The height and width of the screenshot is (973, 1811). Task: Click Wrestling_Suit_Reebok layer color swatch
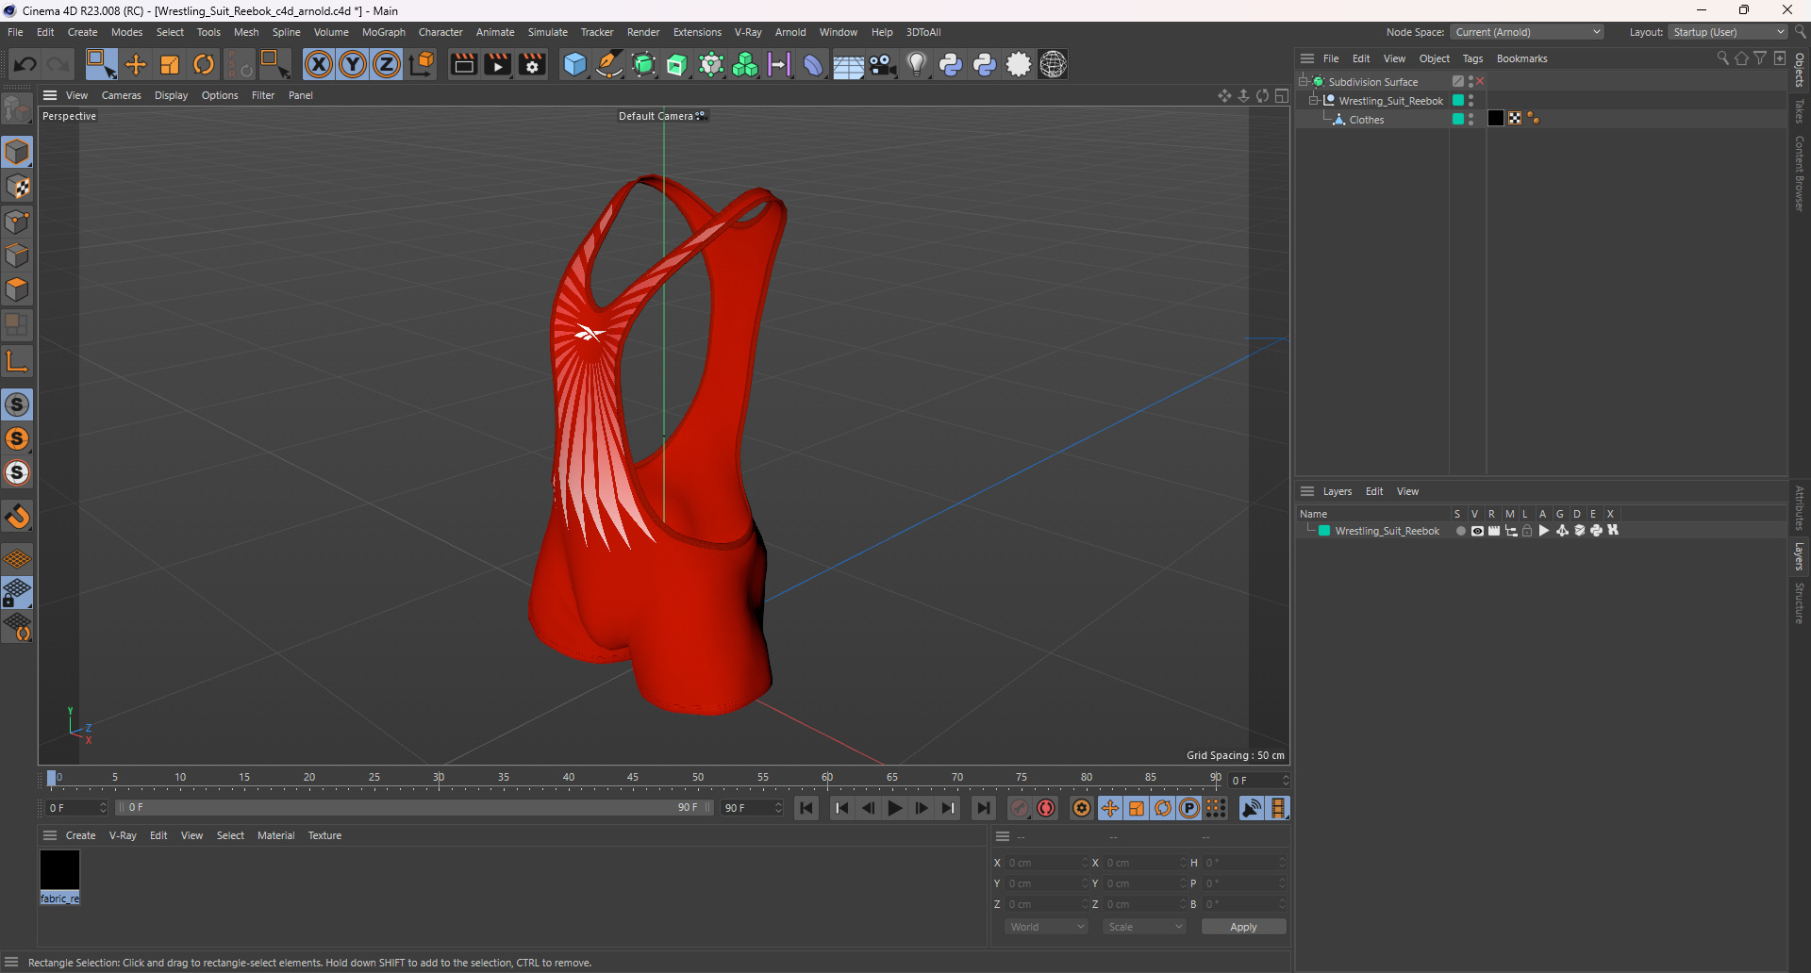click(x=1324, y=531)
